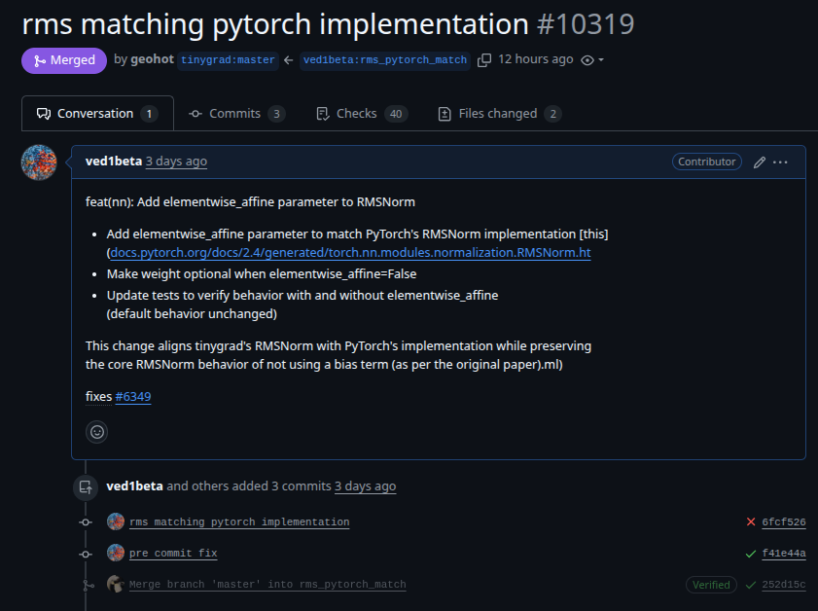Open the 'Merge branch master into rms_pytorch_match' commit
Screen dimensions: 818x611
(x=267, y=585)
